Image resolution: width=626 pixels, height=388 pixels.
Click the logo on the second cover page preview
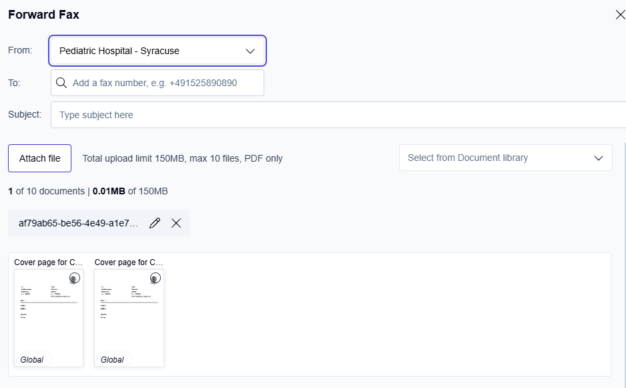(155, 278)
